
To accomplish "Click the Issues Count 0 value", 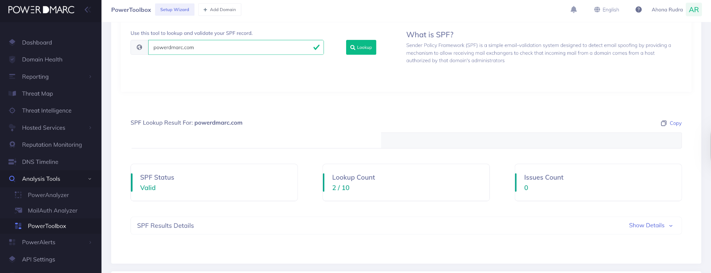I will [526, 188].
